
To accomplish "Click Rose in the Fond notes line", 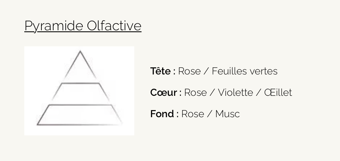I will (192, 114).
